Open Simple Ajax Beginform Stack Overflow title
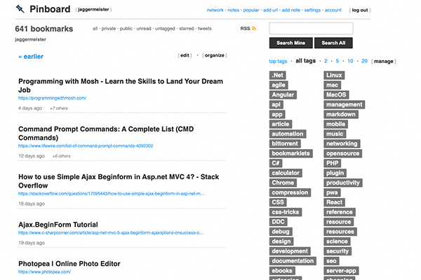Viewport: 421px width, 280px height. 119,181
